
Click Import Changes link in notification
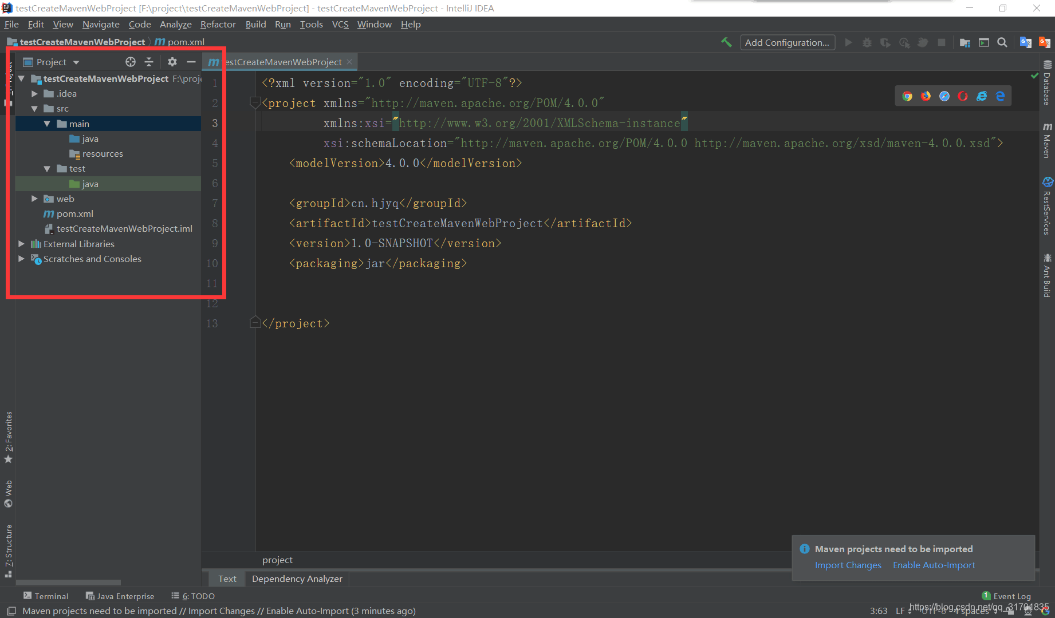pos(848,565)
